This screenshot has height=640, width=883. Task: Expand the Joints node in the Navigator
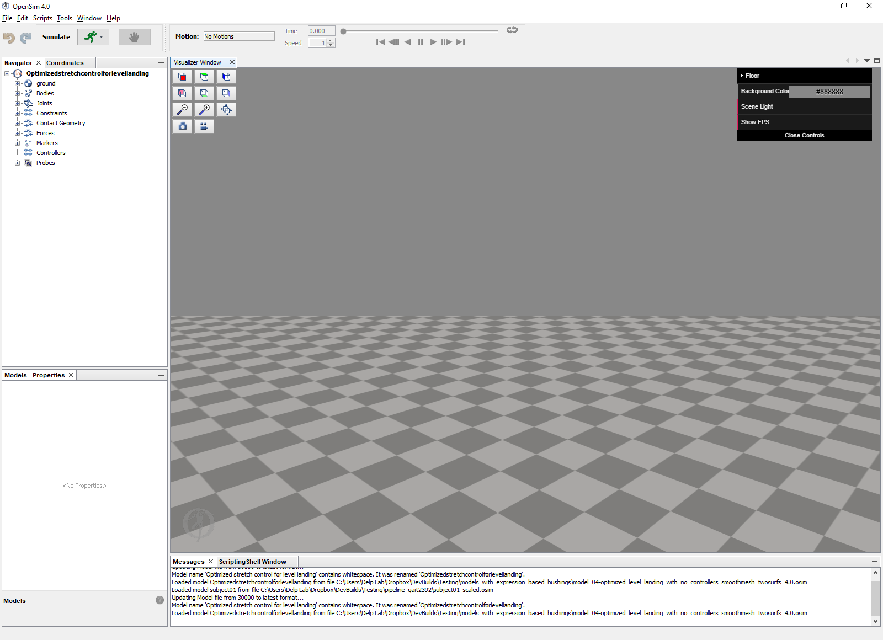17,103
